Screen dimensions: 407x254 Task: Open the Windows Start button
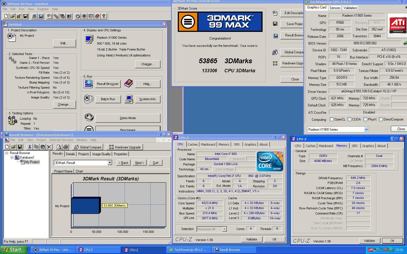click(x=14, y=250)
